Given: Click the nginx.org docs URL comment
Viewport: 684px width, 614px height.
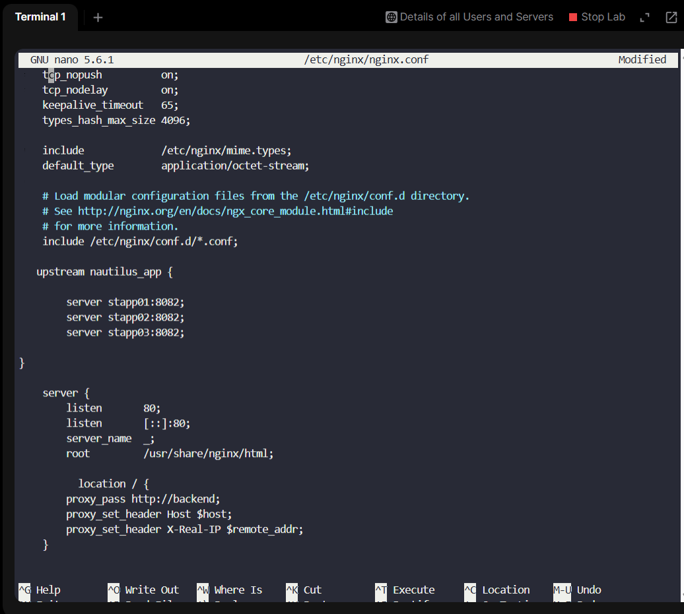Looking at the screenshot, I should [x=218, y=211].
